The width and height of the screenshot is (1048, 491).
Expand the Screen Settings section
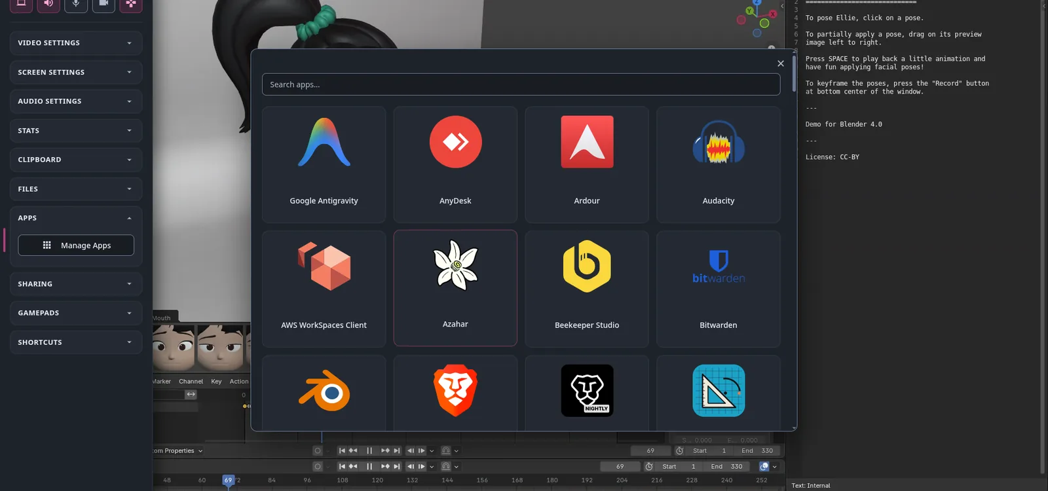click(x=76, y=72)
